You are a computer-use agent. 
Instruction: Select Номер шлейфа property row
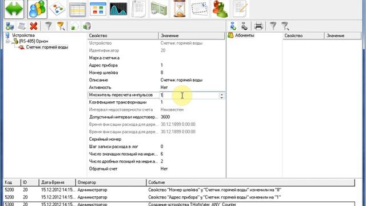pos(156,73)
